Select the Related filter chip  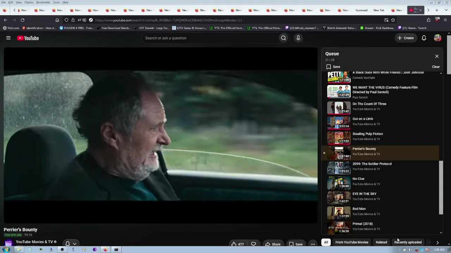point(381,242)
